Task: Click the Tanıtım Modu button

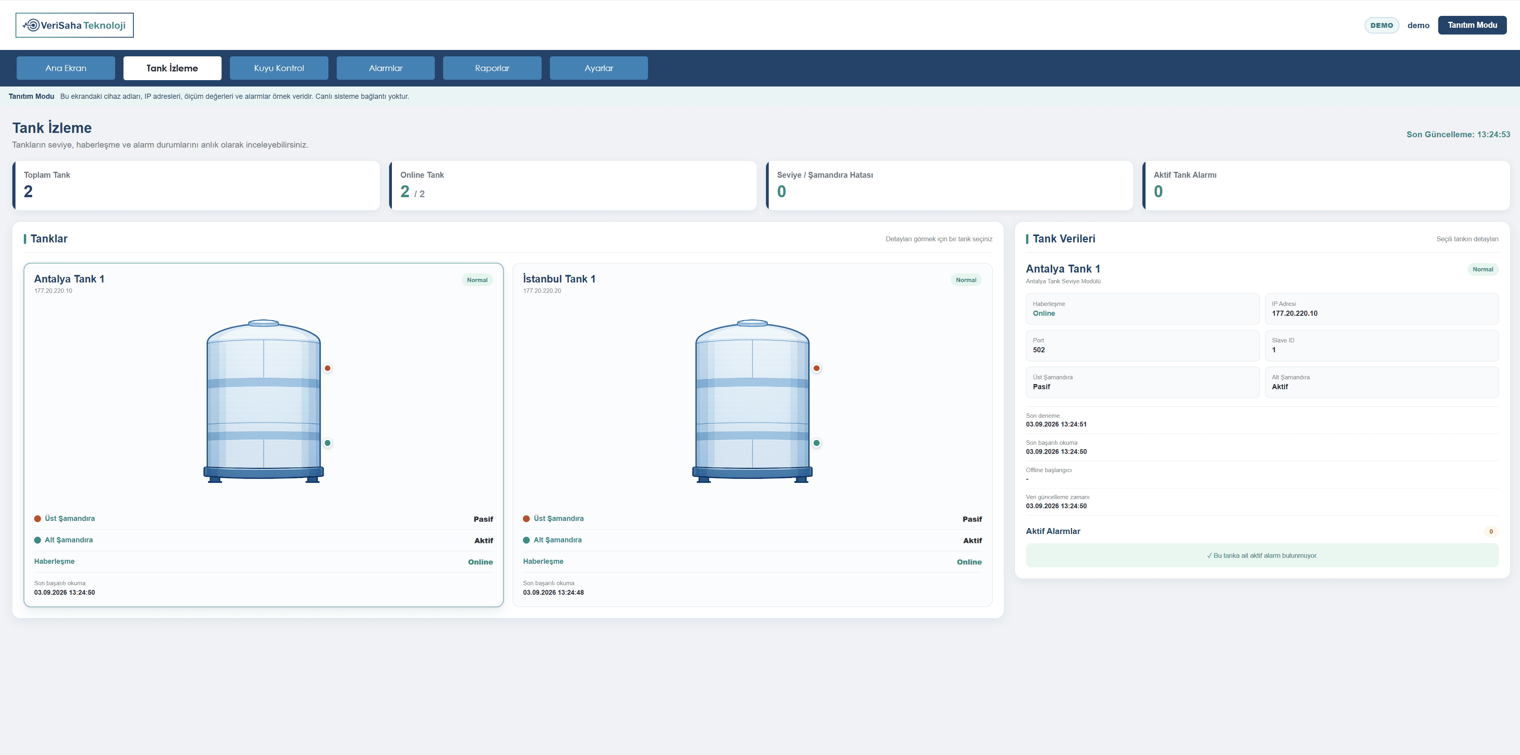Action: click(x=1472, y=25)
